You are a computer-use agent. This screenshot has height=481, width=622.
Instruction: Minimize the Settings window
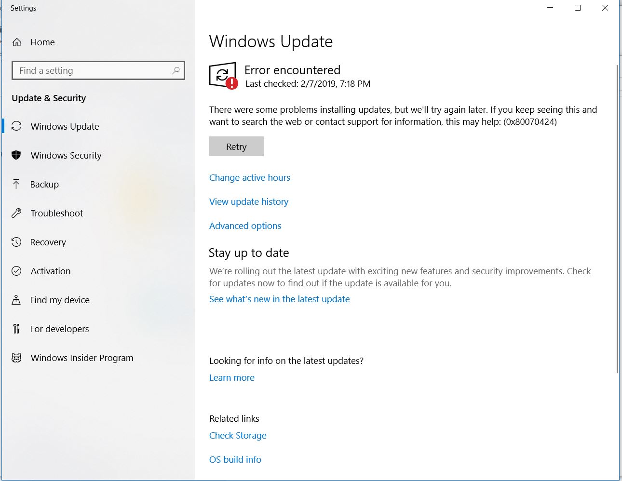550,8
